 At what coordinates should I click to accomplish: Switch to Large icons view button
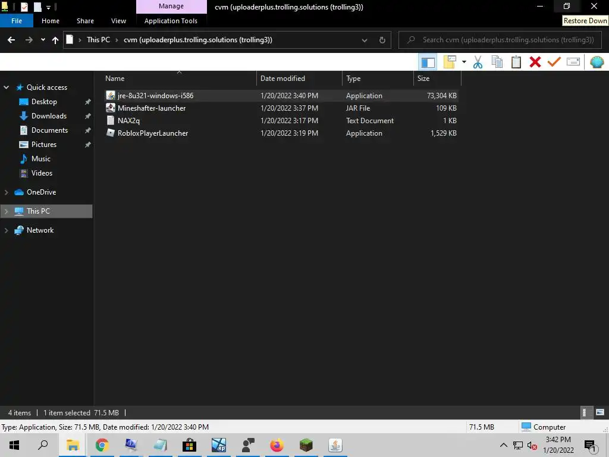pos(600,412)
